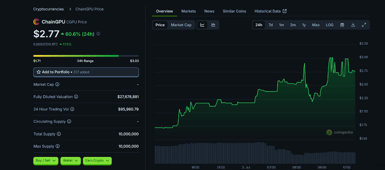This screenshot has width=385, height=170.
Task: Click the 24h Range progress bar
Action: coord(86,56)
